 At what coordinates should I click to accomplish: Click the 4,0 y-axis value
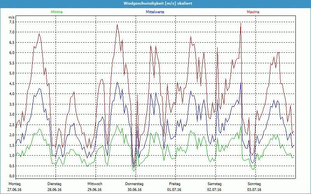pyautogui.click(x=12, y=94)
